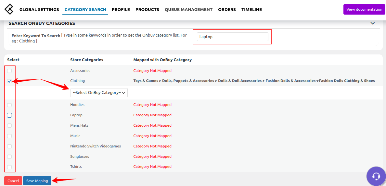Switch to the Products tab

tap(147, 10)
